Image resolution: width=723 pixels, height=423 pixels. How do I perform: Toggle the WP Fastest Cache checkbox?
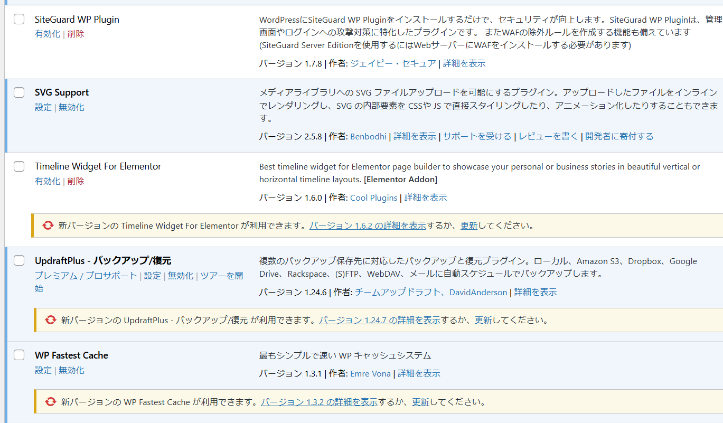[x=19, y=355]
